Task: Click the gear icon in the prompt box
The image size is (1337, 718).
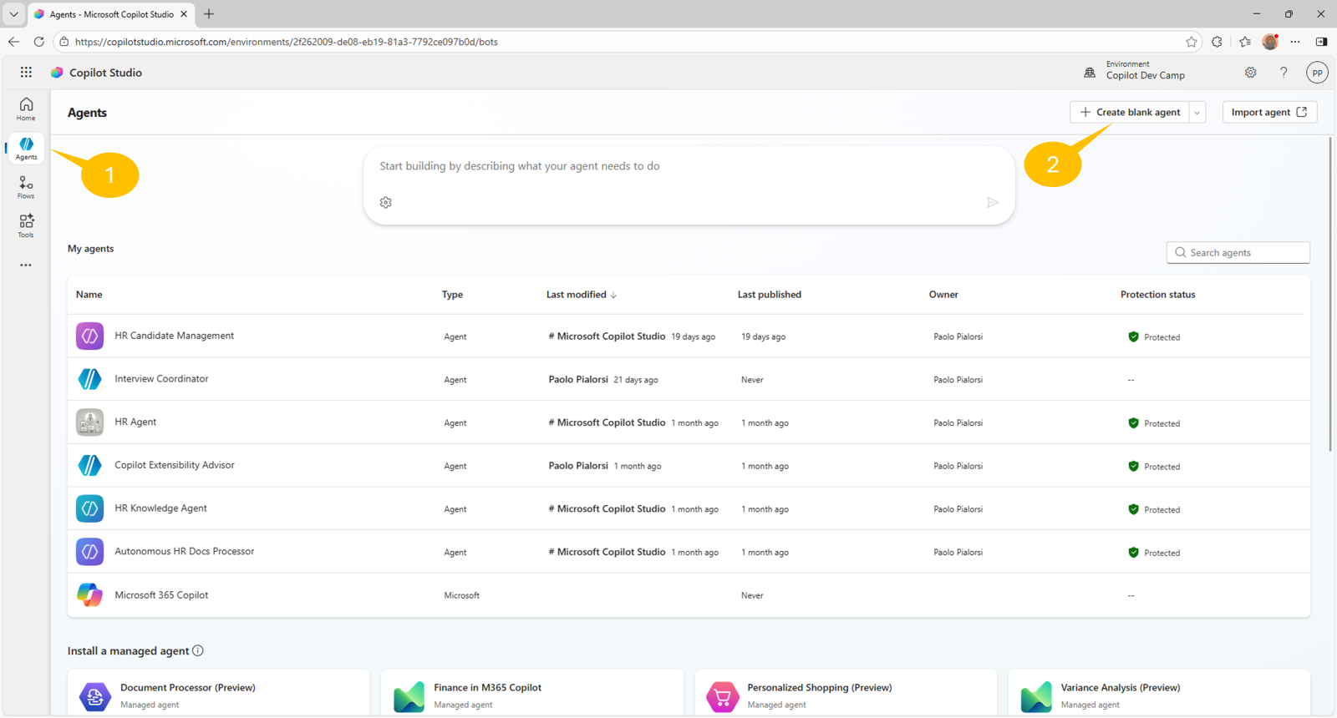Action: tap(385, 202)
